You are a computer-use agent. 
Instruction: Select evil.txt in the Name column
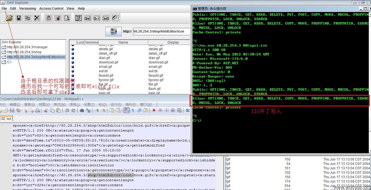tap(103, 71)
